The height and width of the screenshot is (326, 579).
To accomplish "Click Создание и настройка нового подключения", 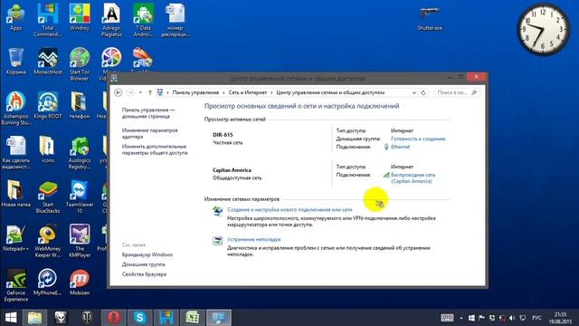I will coord(289,209).
